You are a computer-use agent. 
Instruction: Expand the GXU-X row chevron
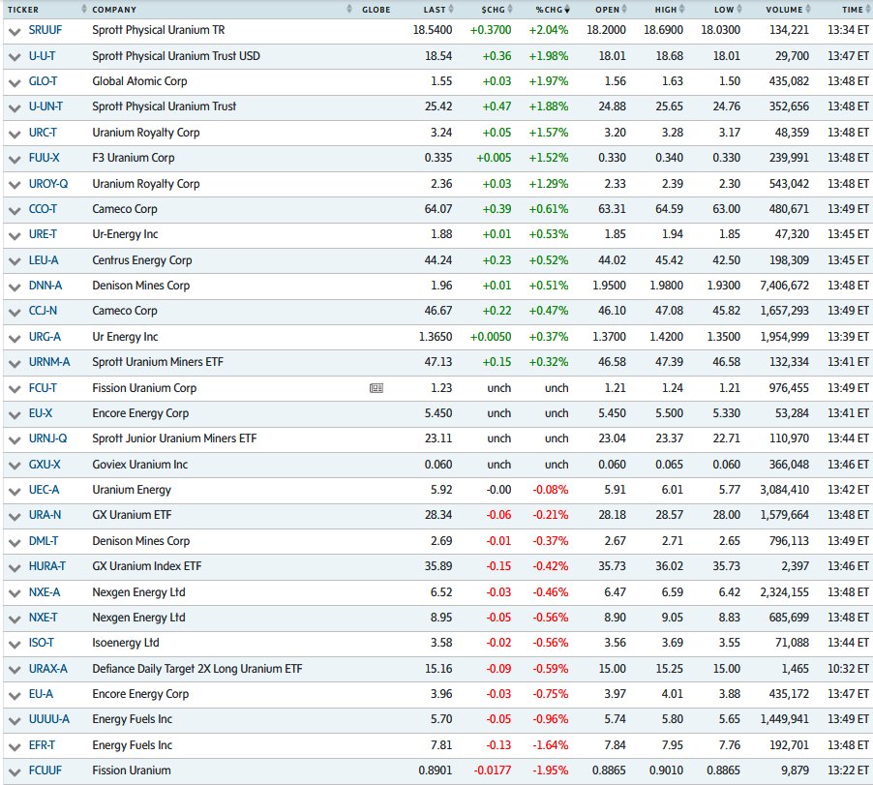[15, 466]
